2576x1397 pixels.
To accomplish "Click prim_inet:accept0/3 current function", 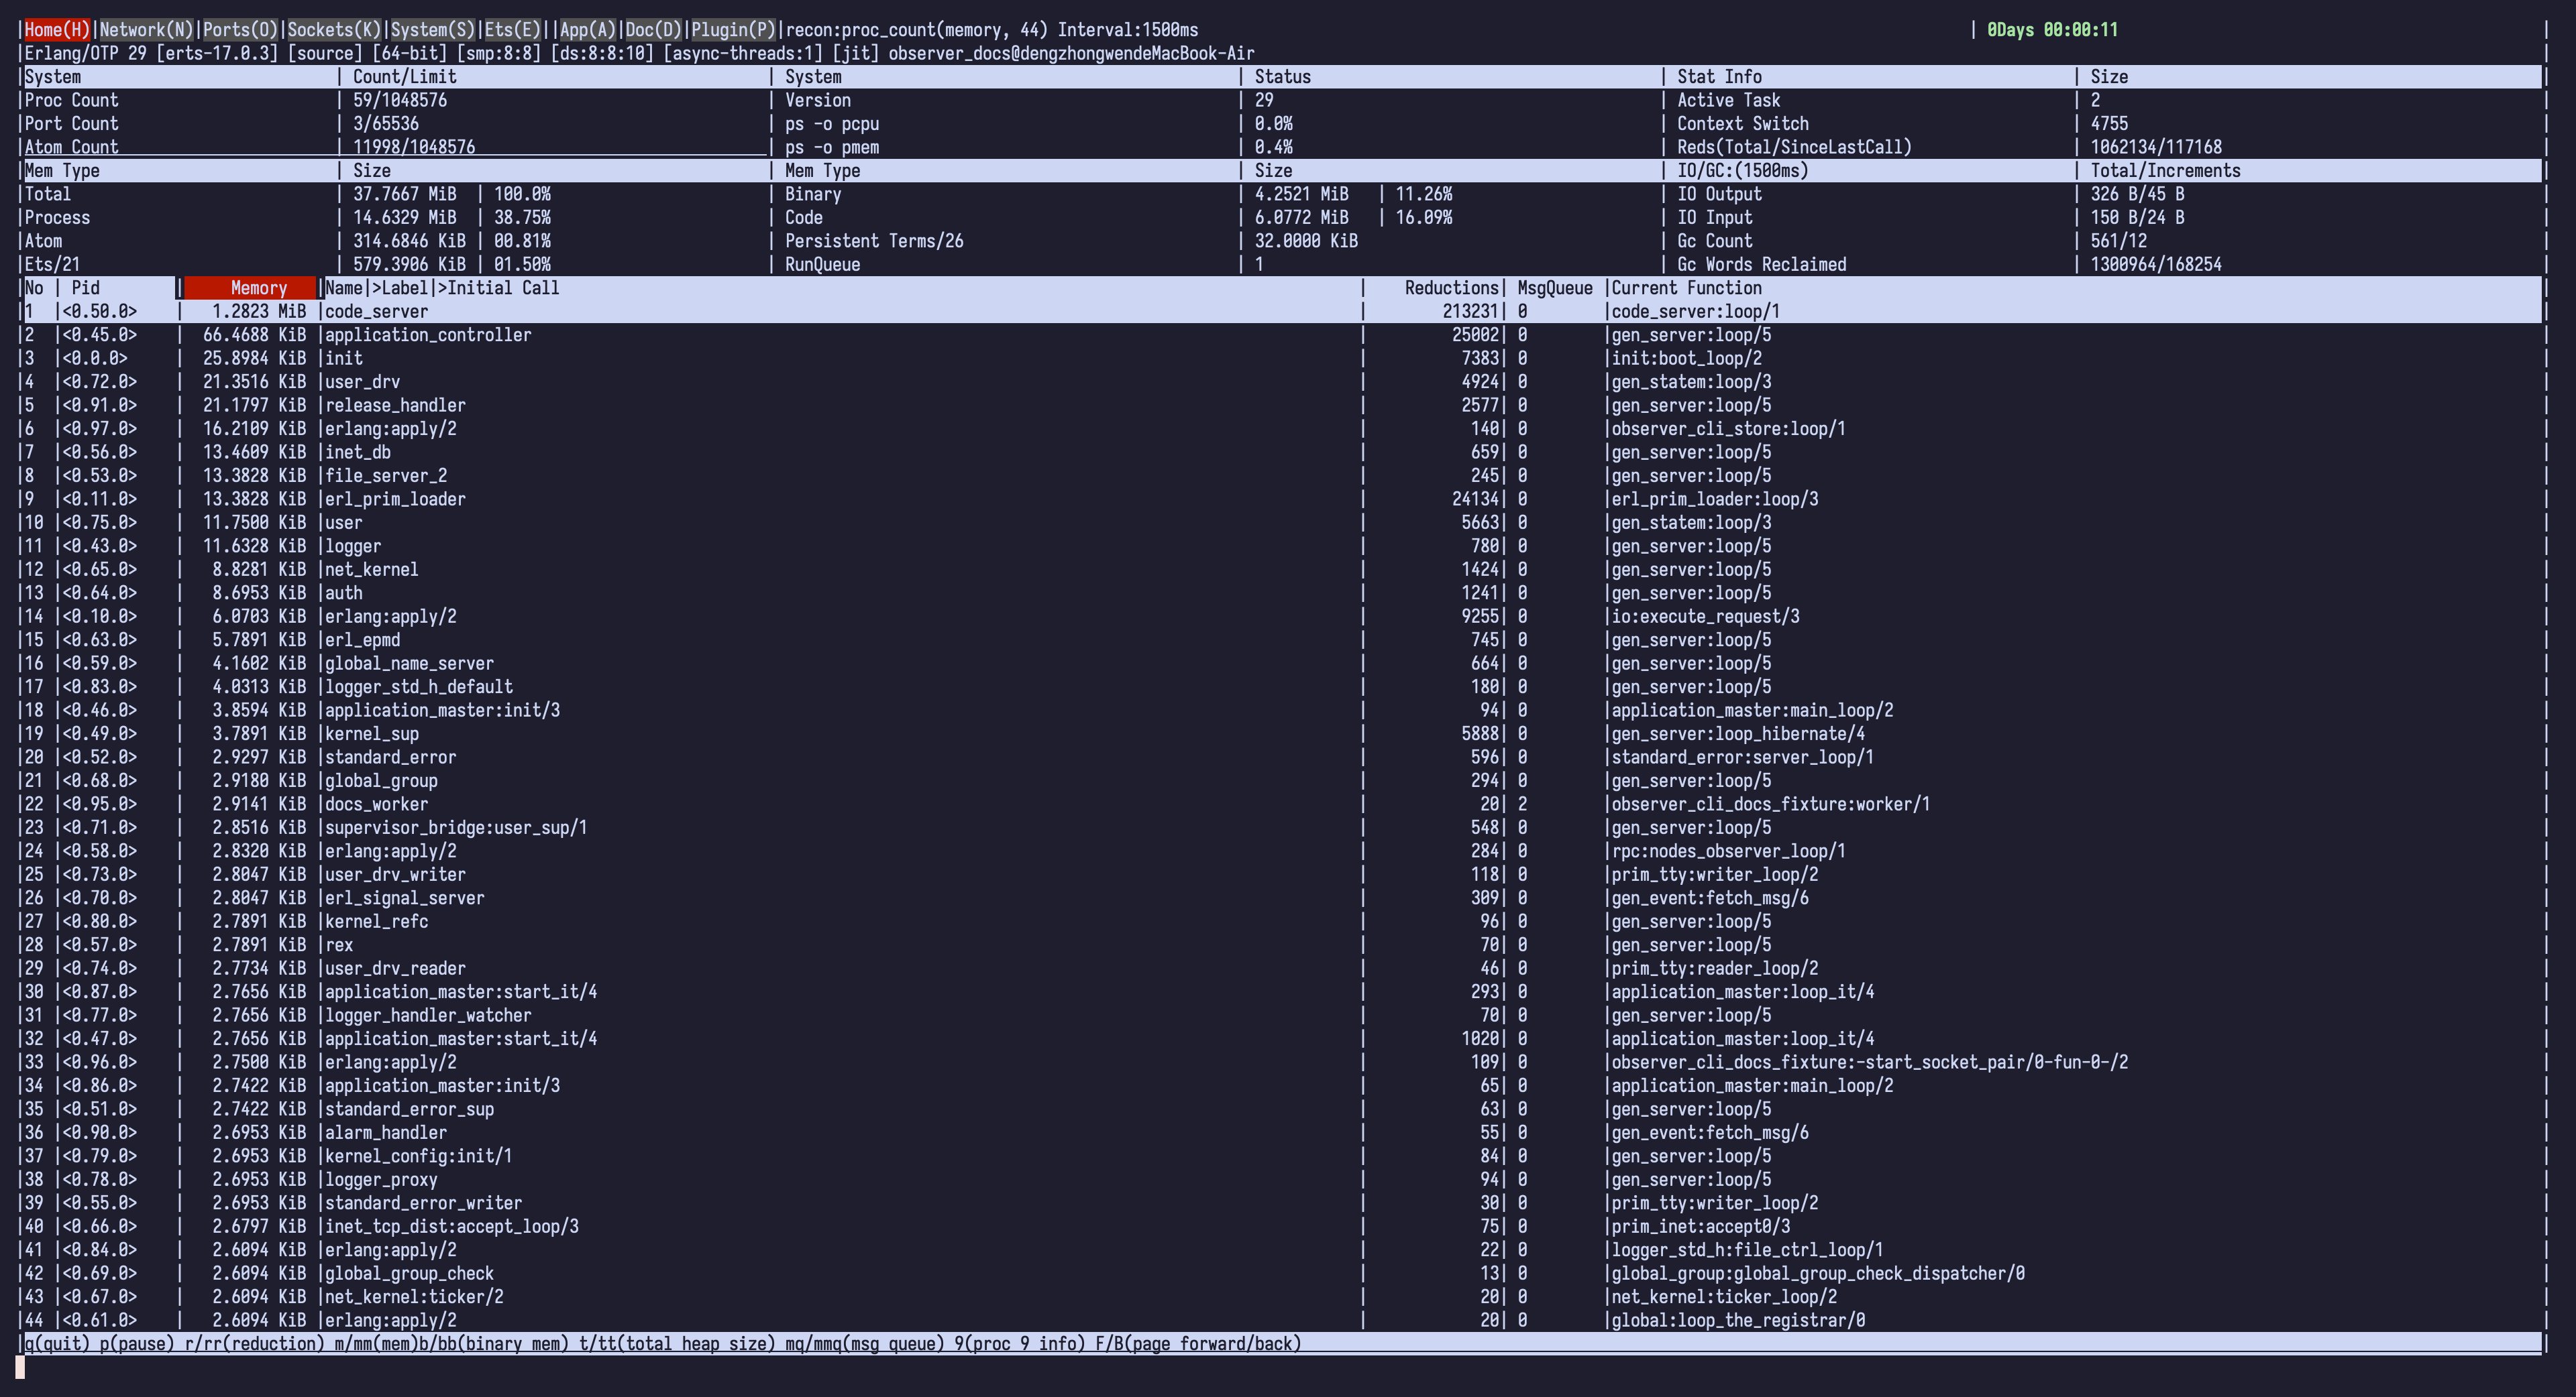I will [x=1700, y=1227].
